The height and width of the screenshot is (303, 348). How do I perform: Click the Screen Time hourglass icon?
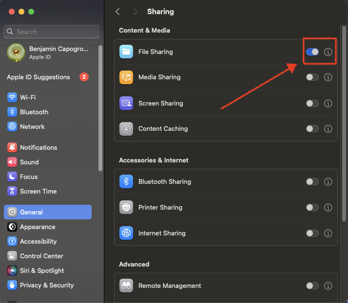12,191
